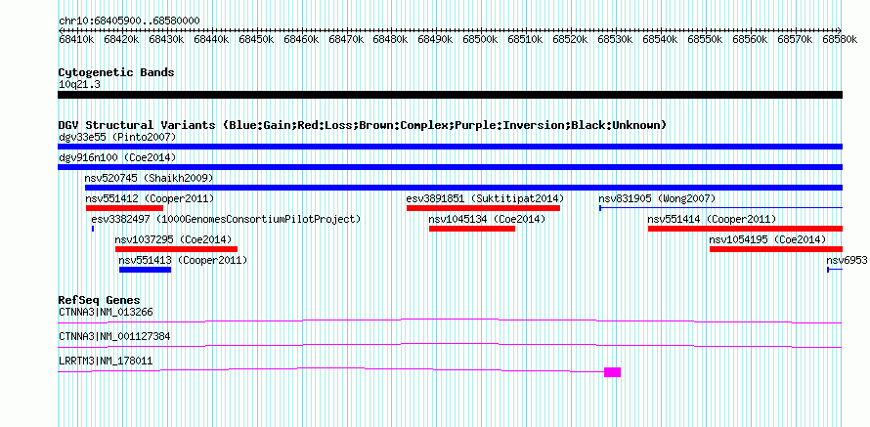Click the magenta LRRTM3 exon block
870x427 pixels.
(x=613, y=372)
